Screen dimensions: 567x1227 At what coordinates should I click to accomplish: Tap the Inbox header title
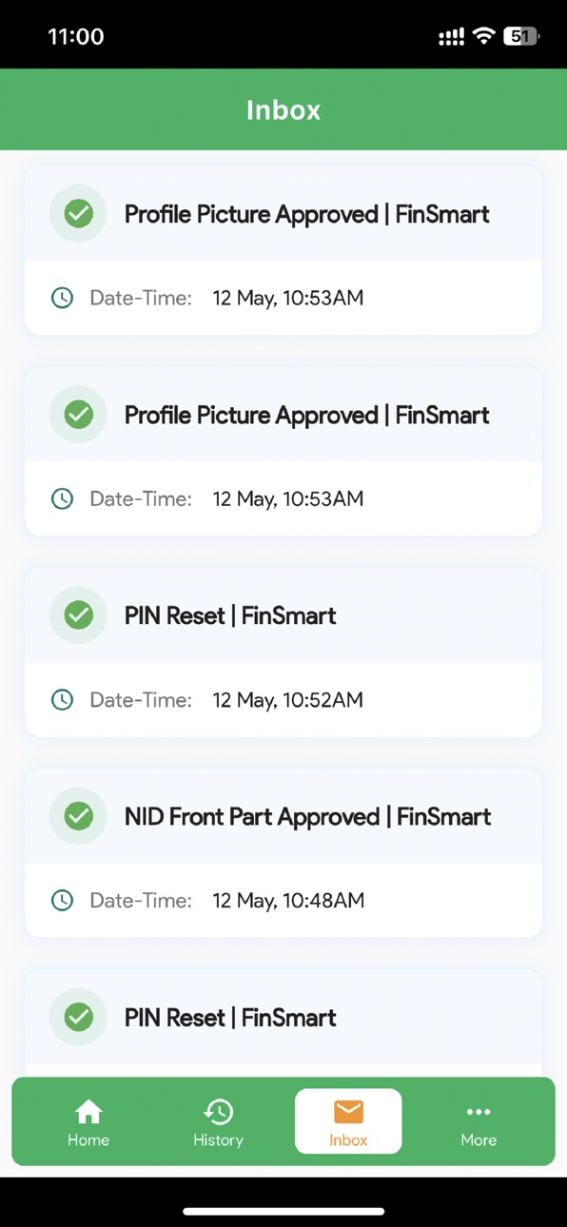283,110
